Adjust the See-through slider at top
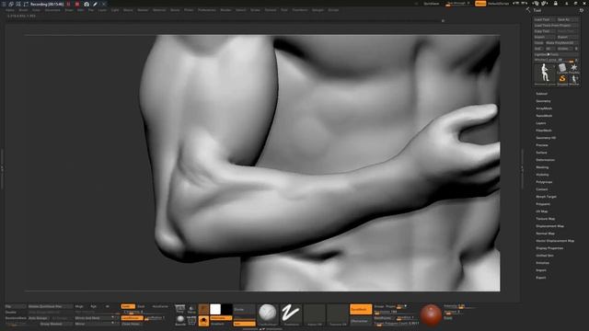The image size is (589, 331). (x=457, y=4)
